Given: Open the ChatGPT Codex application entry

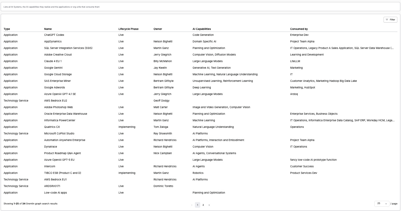Looking at the screenshot, I should click(54, 35).
